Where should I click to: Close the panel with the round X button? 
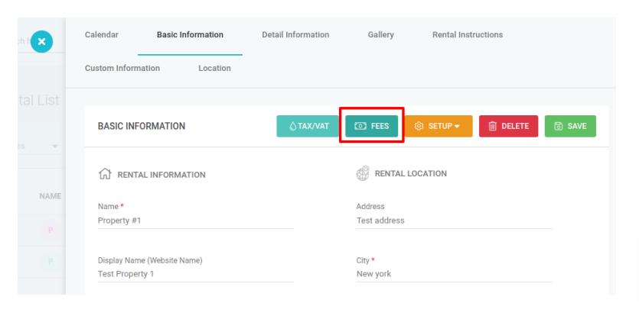tap(41, 41)
